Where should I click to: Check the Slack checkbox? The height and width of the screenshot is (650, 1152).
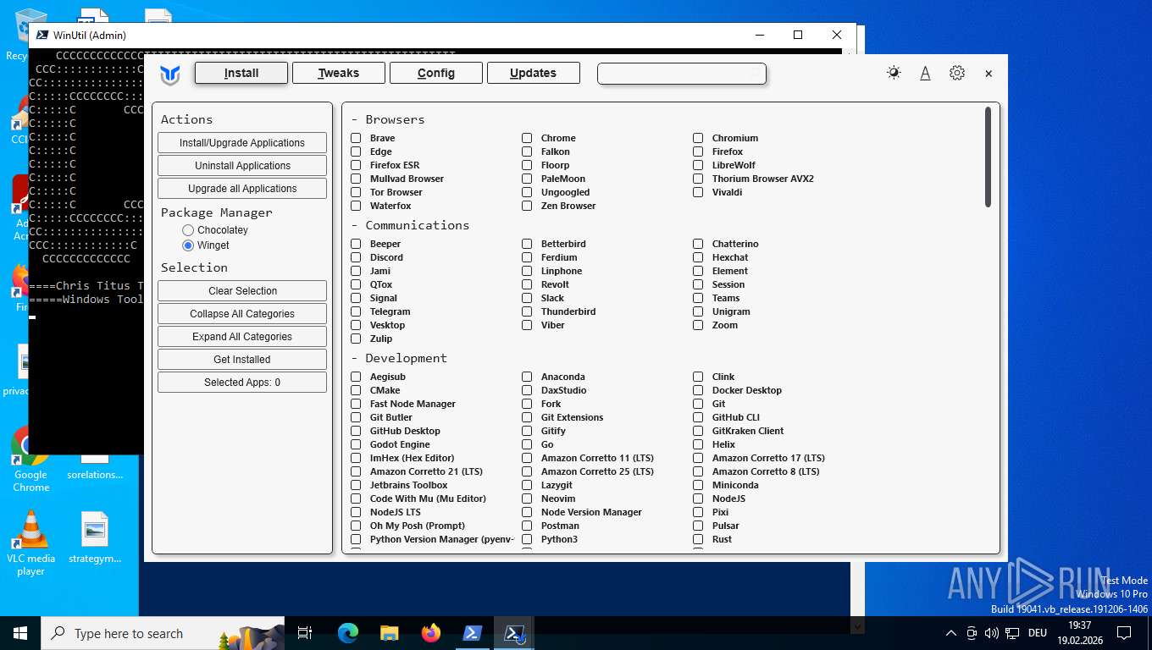(527, 298)
